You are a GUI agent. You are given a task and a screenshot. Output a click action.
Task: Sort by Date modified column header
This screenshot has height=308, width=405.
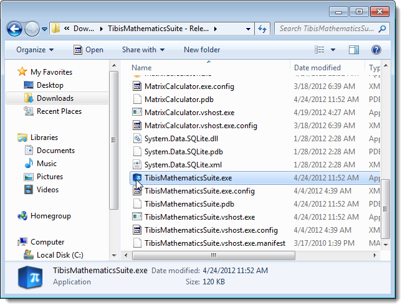pyautogui.click(x=317, y=68)
